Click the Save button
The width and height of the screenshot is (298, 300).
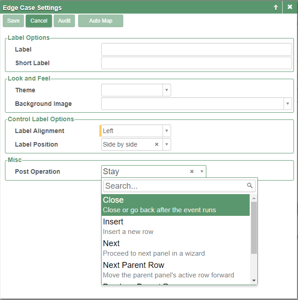(x=14, y=21)
